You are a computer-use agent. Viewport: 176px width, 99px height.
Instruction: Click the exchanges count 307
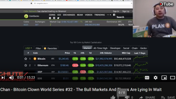coord(37,24)
